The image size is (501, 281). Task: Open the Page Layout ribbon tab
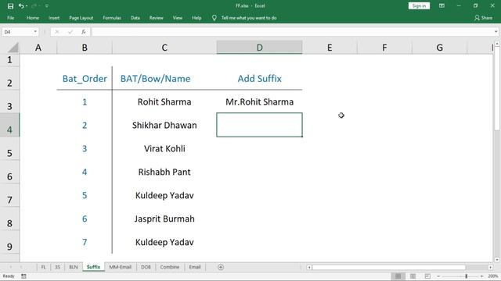(x=81, y=18)
